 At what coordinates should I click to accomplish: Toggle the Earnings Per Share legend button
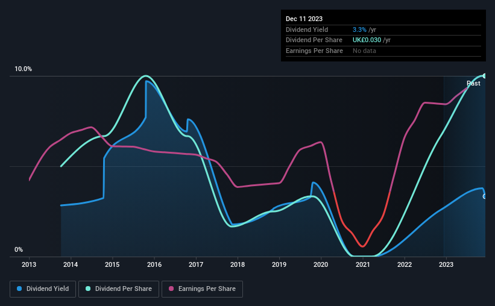pos(202,289)
